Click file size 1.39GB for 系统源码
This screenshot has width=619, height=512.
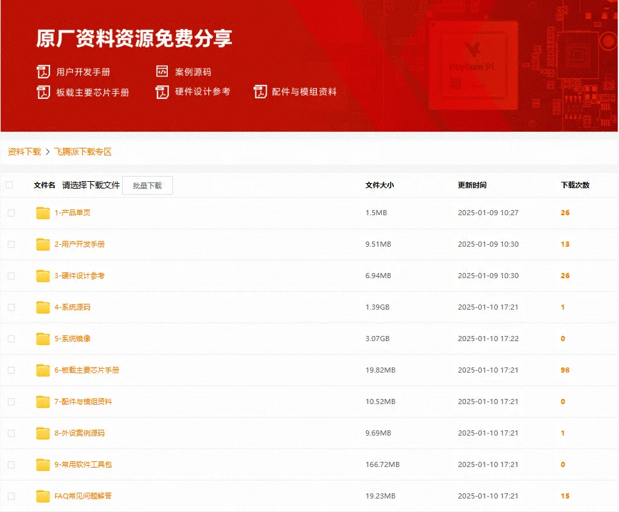[x=377, y=307]
